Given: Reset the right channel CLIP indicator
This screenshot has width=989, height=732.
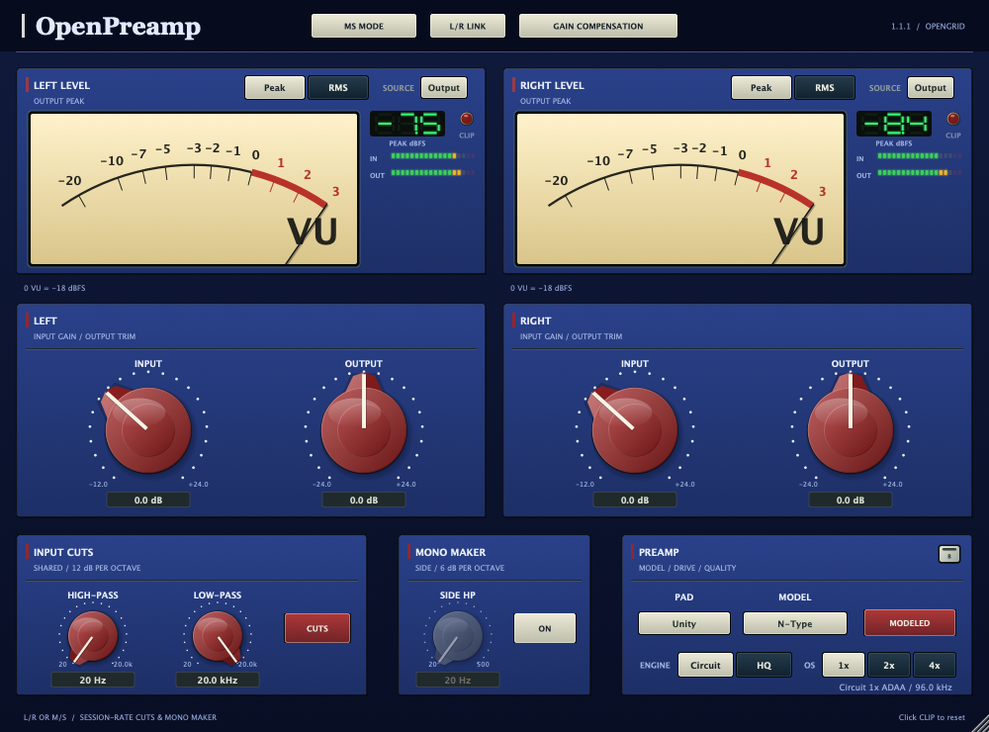Looking at the screenshot, I should tap(953, 119).
